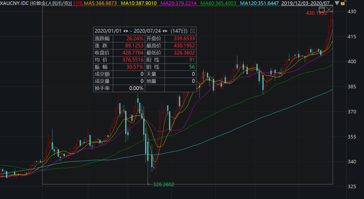Select the MA120:351.6447 indicator label
Screen dimensions: 364x199
259,3
